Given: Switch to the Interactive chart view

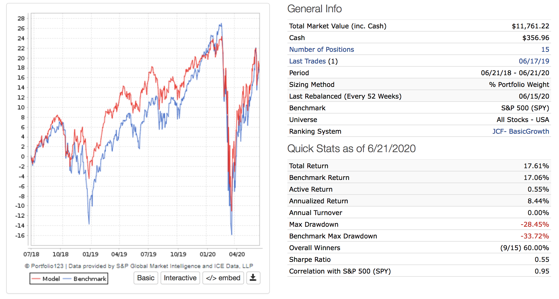Looking at the screenshot, I should pyautogui.click(x=180, y=278).
